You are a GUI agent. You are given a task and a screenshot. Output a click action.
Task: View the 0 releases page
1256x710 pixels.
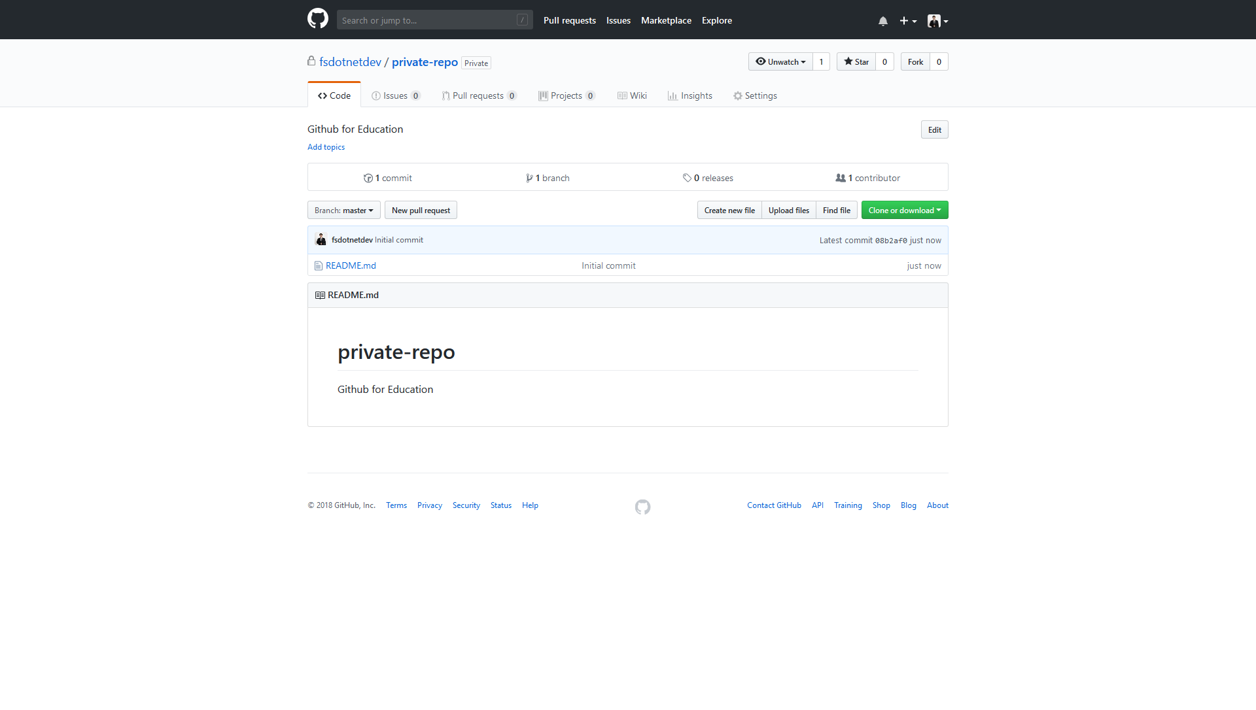point(708,178)
